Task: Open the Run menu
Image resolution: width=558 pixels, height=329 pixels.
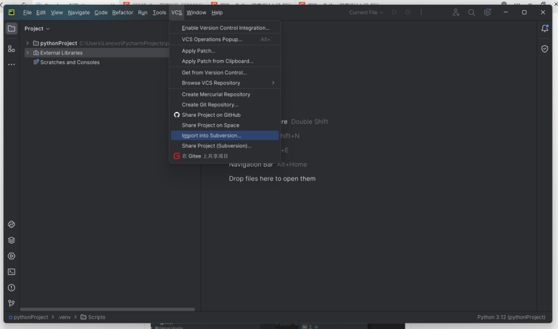Action: 142,12
